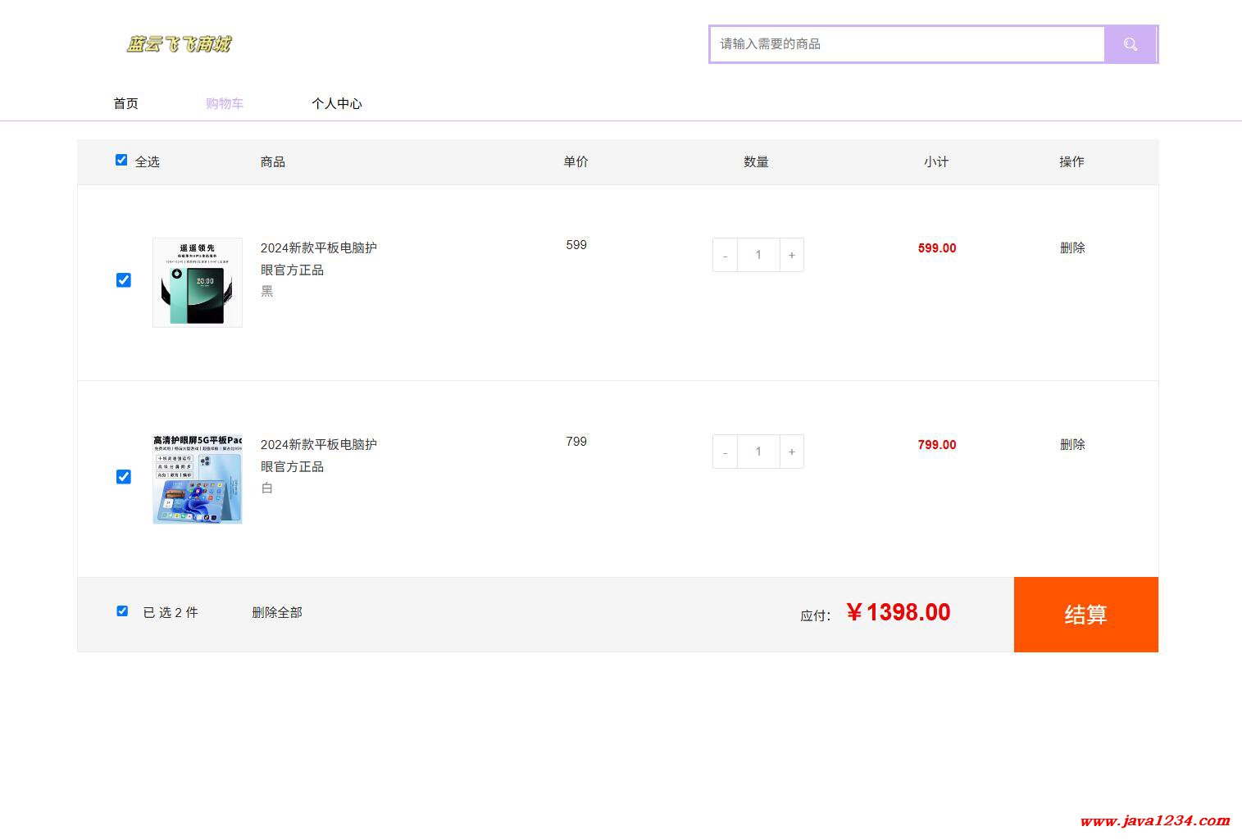This screenshot has height=840, width=1242.
Task: Click the 蓝云飞飞商城 logo
Action: (179, 44)
